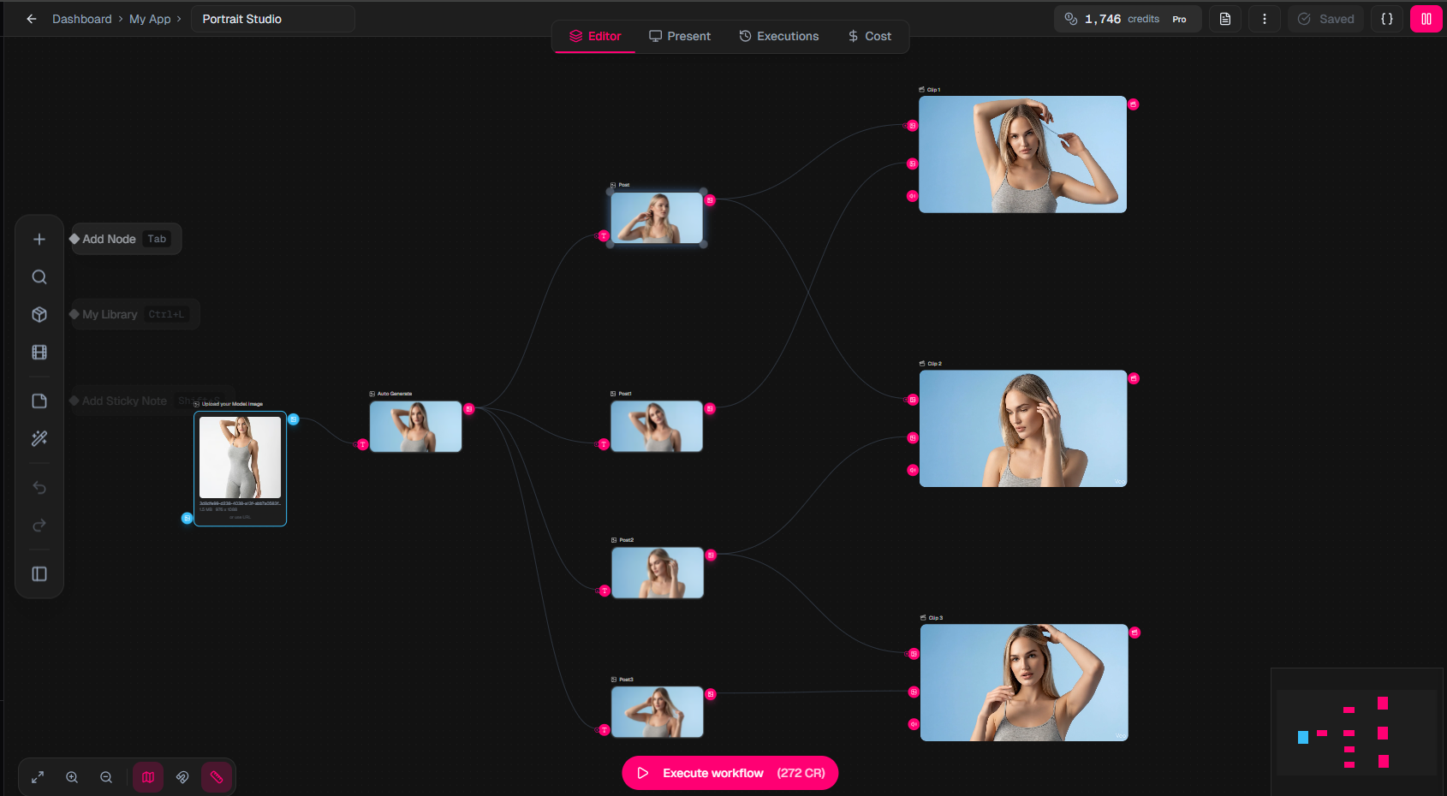The height and width of the screenshot is (796, 1447).
Task: Click the film strip media icon
Action: (39, 353)
